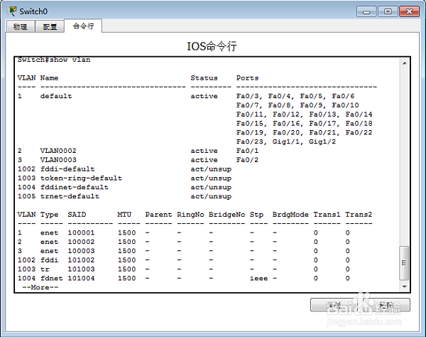Select the 命令行 (CLI) tab
The image size is (426, 337).
[x=83, y=26]
